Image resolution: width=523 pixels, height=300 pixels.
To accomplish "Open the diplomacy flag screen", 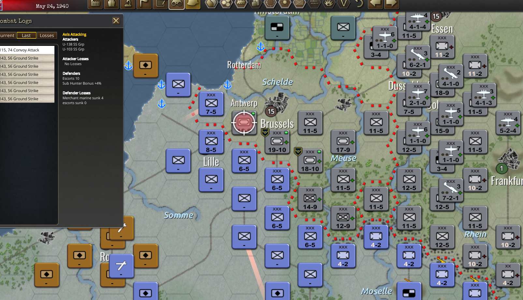I will click(x=144, y=4).
